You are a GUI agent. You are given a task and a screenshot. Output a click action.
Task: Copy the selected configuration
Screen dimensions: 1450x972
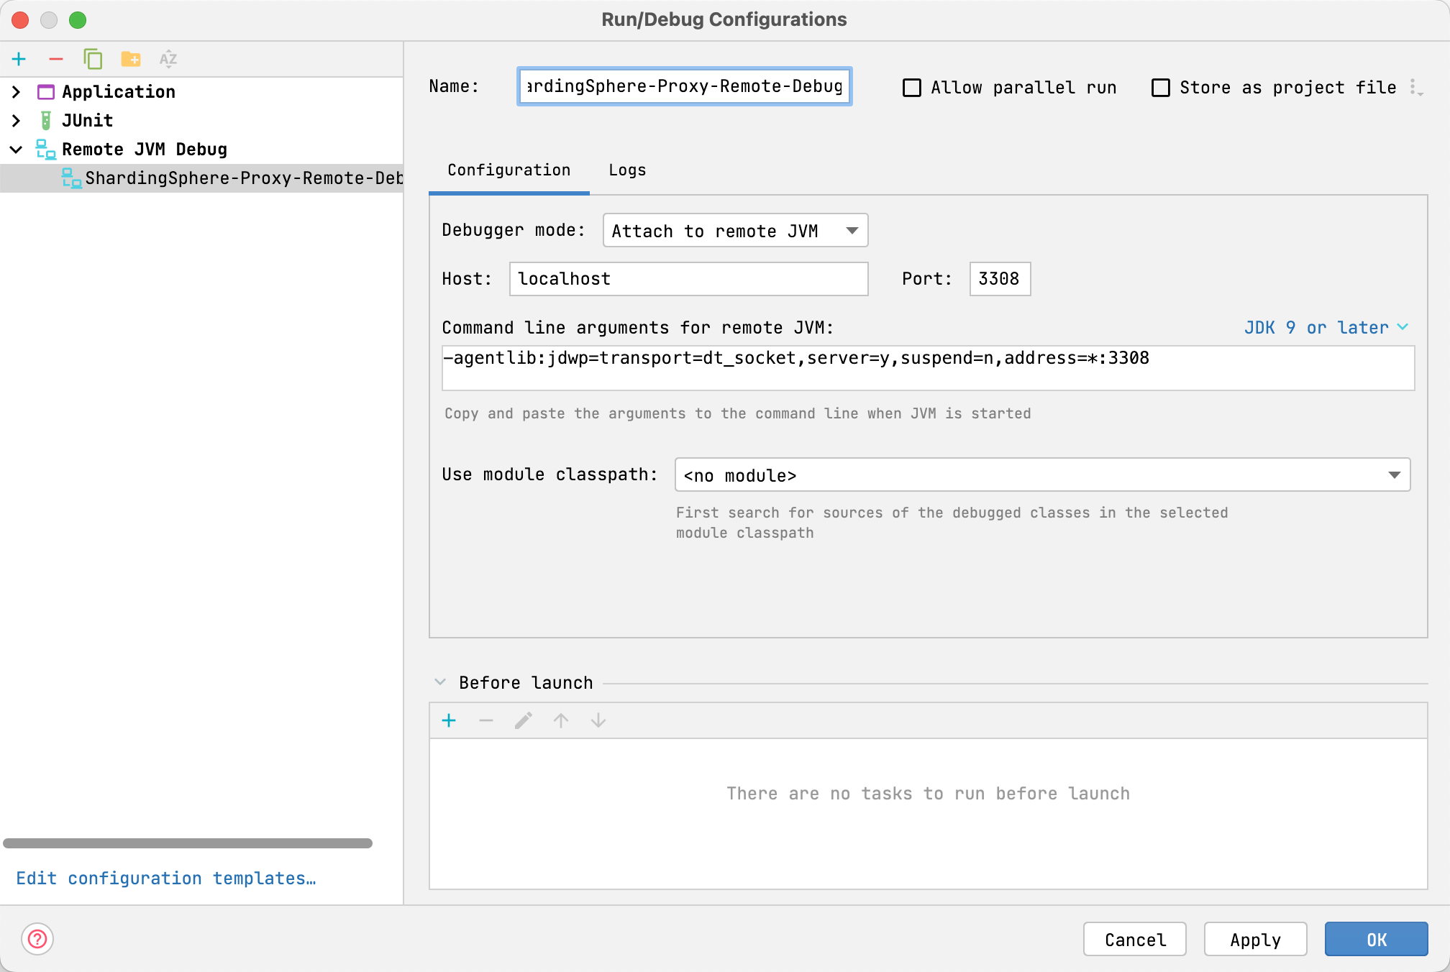point(94,59)
